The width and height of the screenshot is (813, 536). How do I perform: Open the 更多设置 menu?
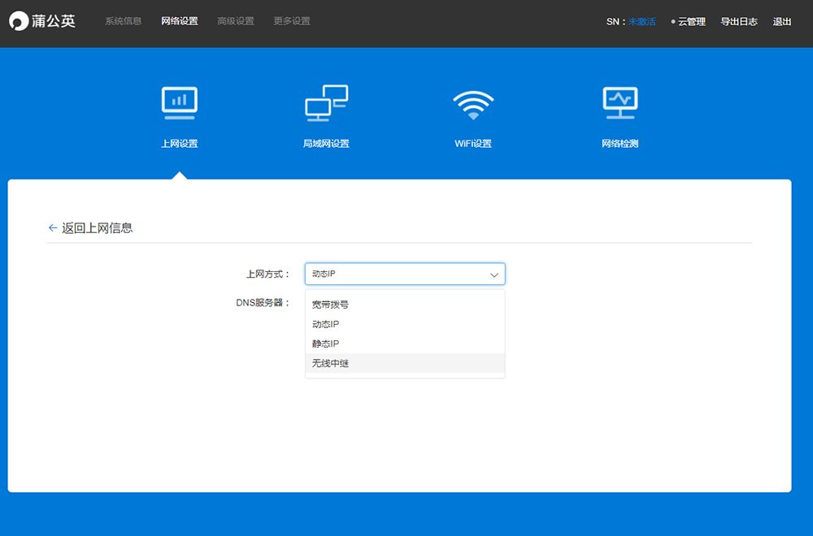[291, 21]
